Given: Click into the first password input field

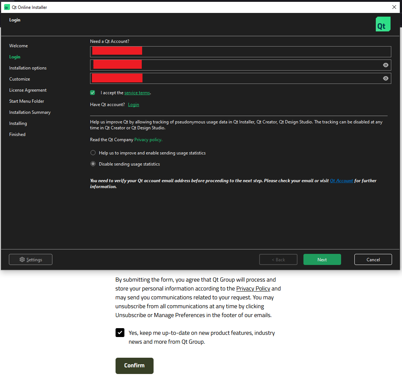Looking at the screenshot, I should click(240, 65).
